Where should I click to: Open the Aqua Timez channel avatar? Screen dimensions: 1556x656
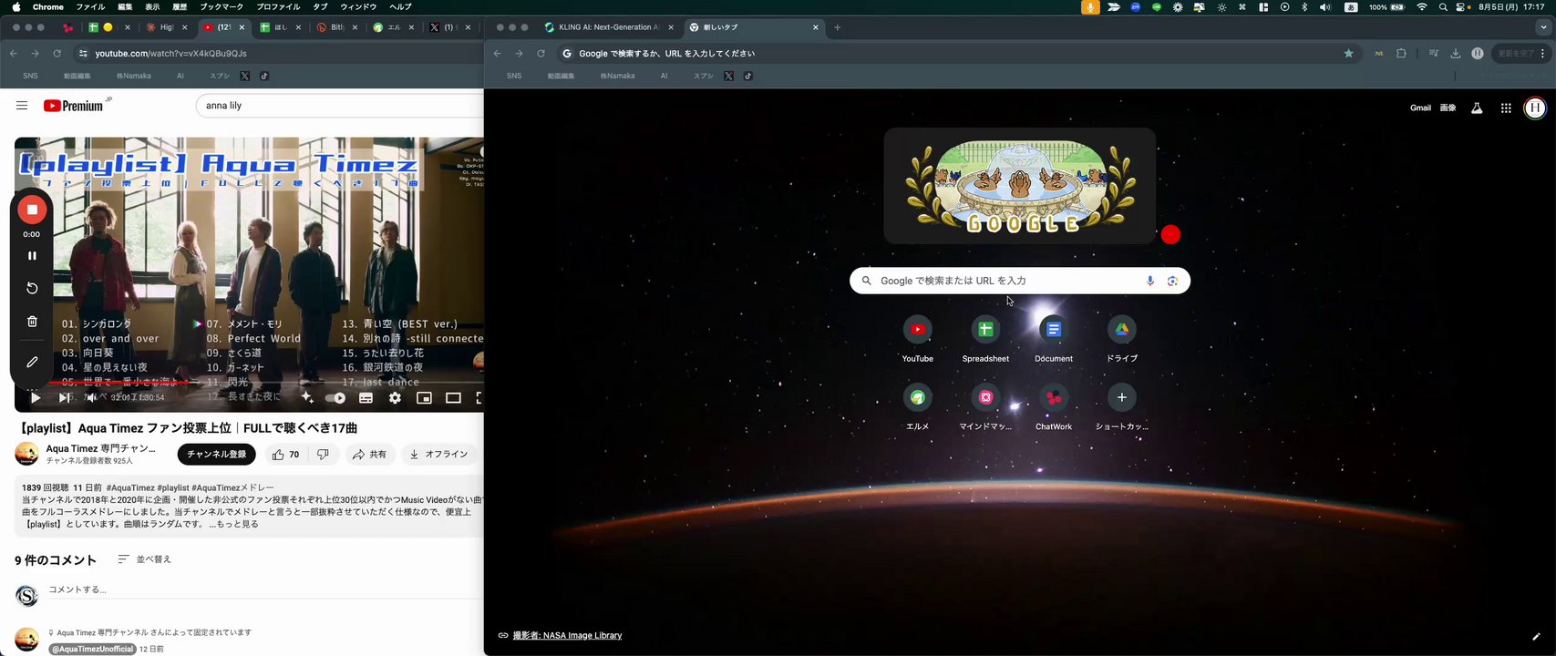coord(27,454)
